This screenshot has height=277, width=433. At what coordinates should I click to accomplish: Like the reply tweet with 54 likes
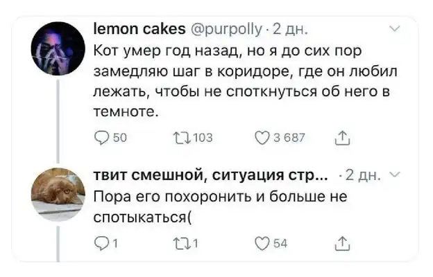[x=262, y=242]
